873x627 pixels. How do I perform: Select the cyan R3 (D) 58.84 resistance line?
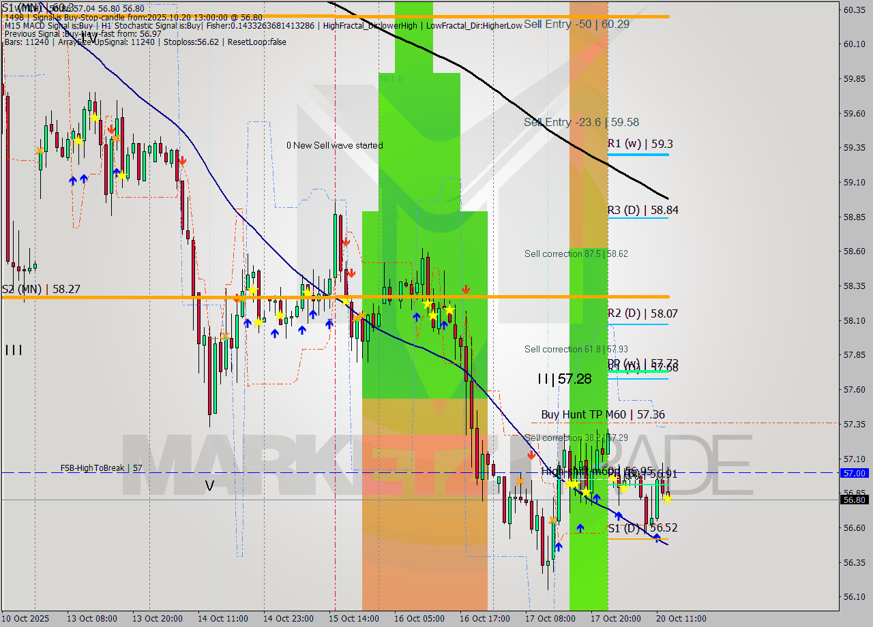tap(638, 219)
